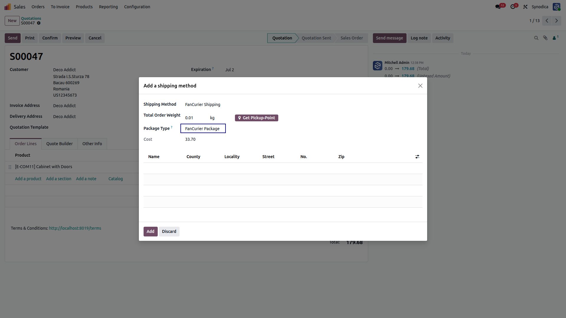The width and height of the screenshot is (566, 318).
Task: Open the Sales app home icon
Action: pyautogui.click(x=8, y=6)
